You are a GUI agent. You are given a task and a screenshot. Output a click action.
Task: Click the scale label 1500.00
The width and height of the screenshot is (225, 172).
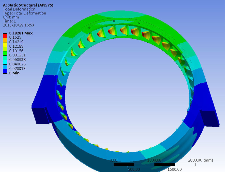coord(175,170)
